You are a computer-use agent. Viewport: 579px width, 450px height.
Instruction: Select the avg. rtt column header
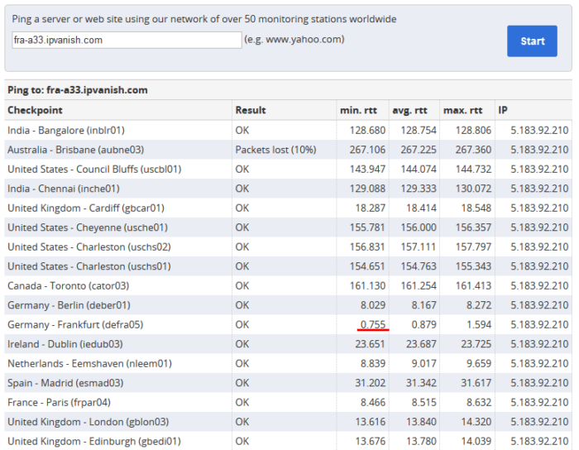tap(409, 110)
